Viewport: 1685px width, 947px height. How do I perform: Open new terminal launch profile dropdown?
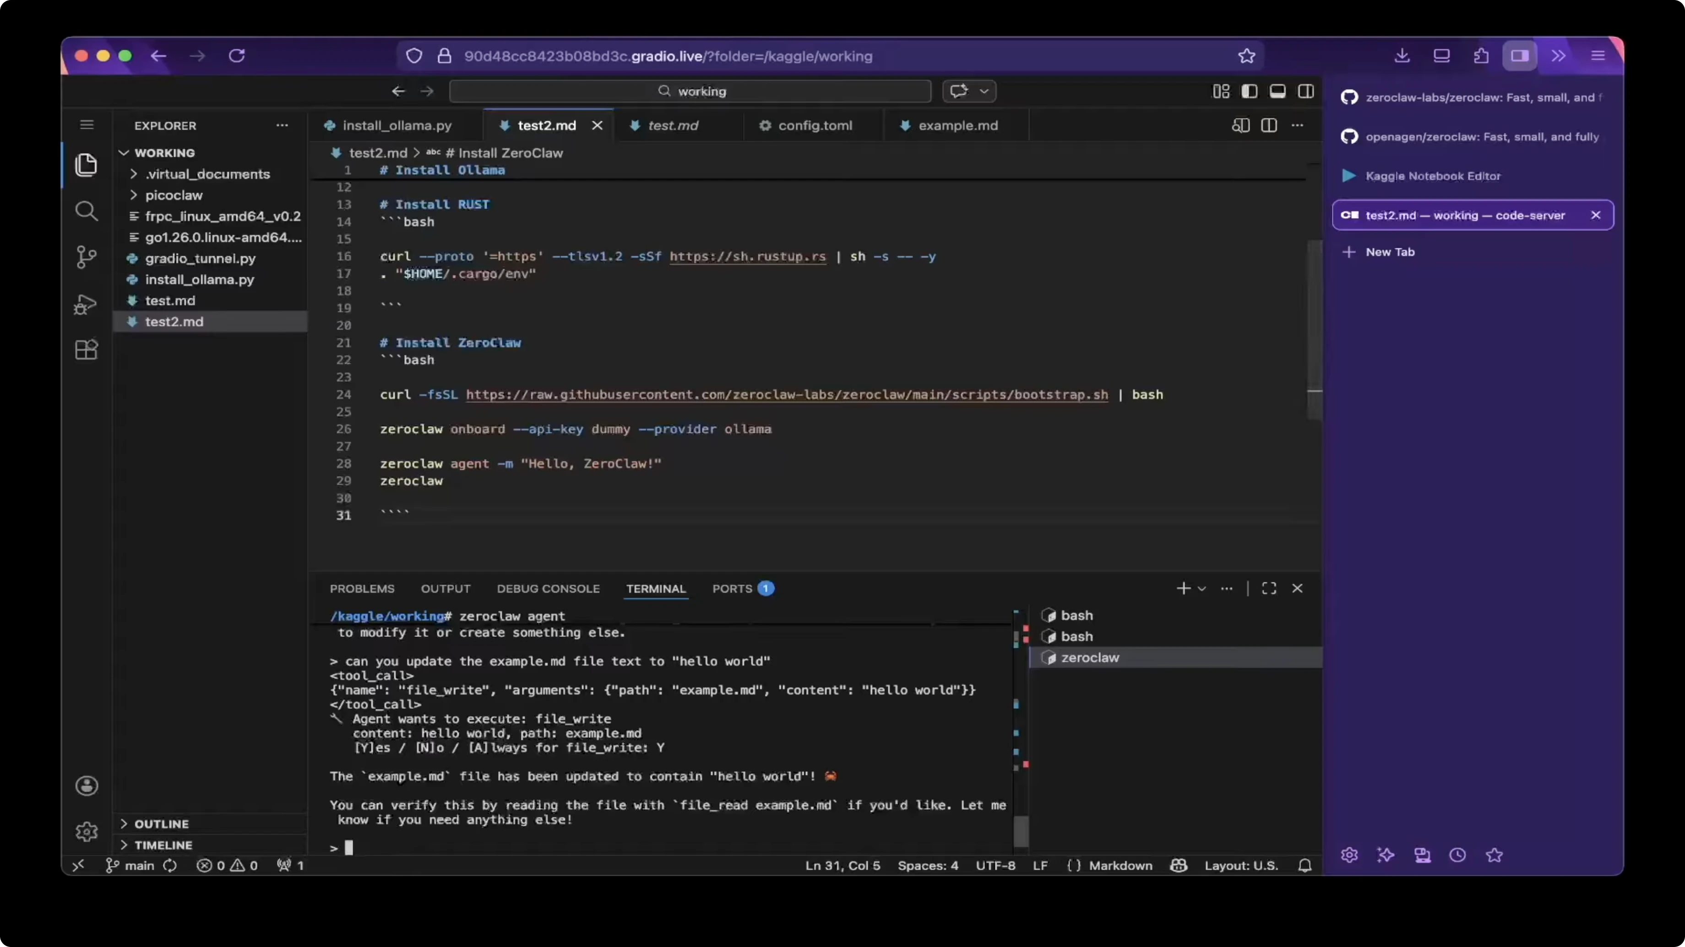pyautogui.click(x=1201, y=589)
